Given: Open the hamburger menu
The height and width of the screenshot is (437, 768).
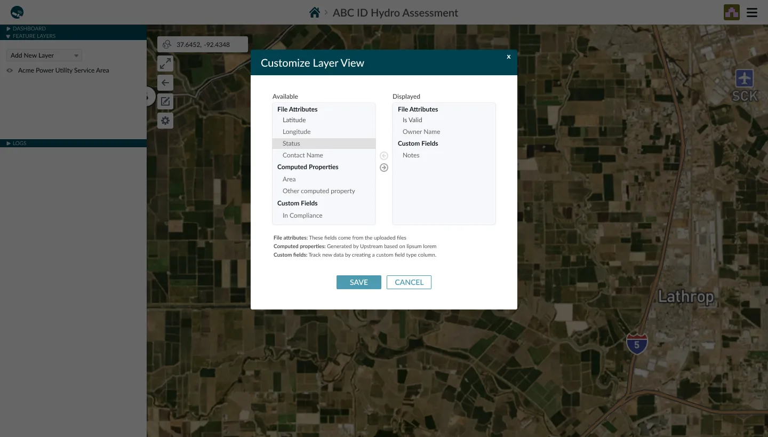Looking at the screenshot, I should coord(752,13).
